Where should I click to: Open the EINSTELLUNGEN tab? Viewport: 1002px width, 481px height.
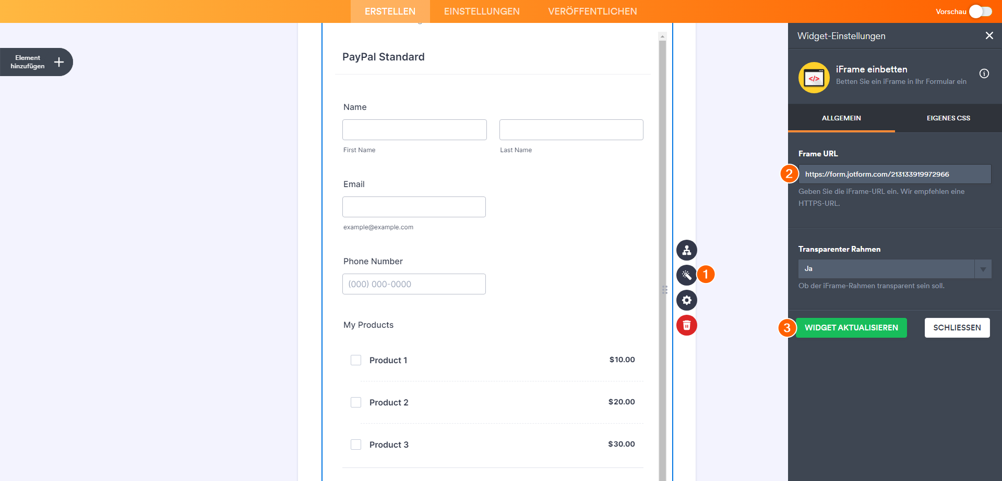tap(481, 11)
